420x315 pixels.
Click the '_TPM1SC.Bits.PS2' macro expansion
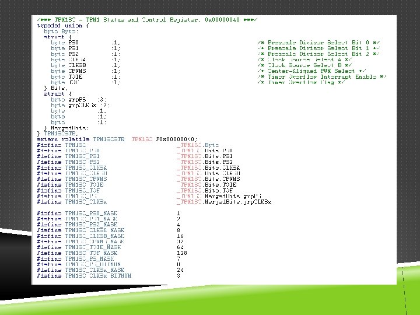[x=205, y=162]
